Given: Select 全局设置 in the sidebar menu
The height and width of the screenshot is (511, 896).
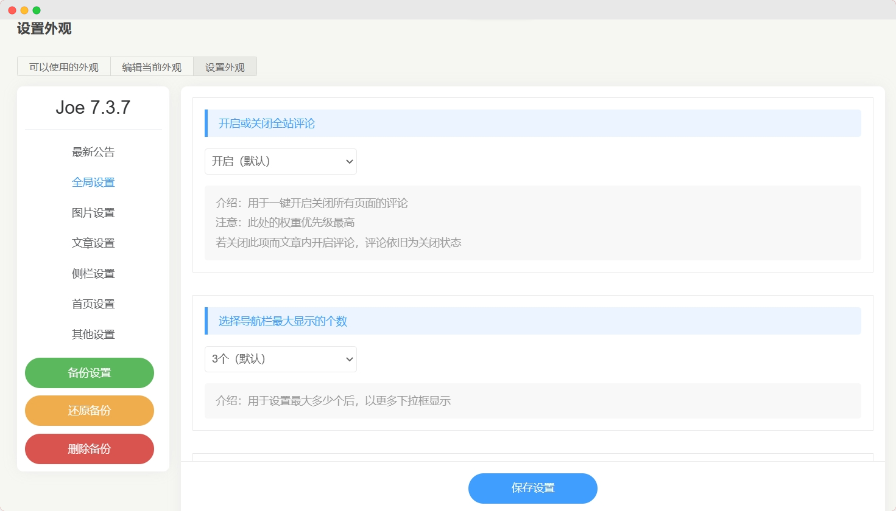Looking at the screenshot, I should point(93,182).
